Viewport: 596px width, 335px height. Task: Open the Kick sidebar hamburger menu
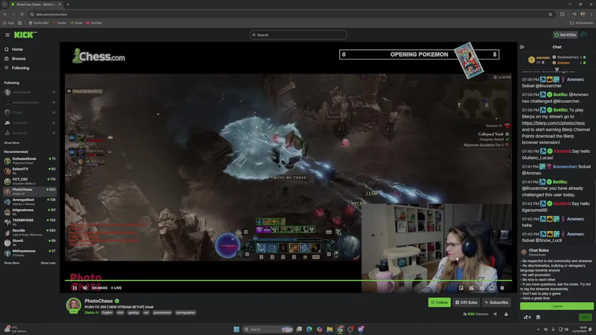(7, 35)
